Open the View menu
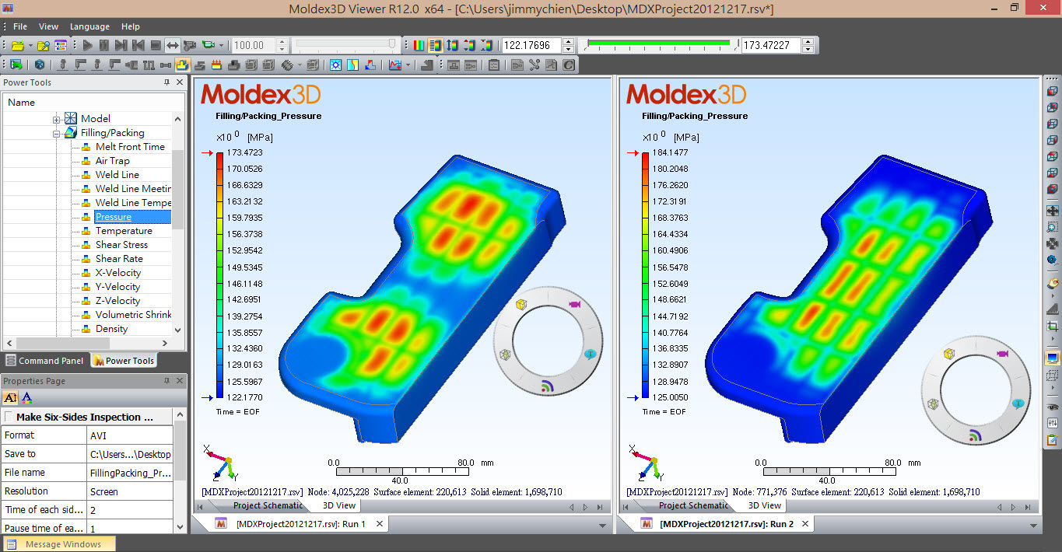The height and width of the screenshot is (552, 1062). (x=48, y=26)
